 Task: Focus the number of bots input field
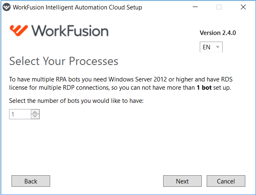20,114
